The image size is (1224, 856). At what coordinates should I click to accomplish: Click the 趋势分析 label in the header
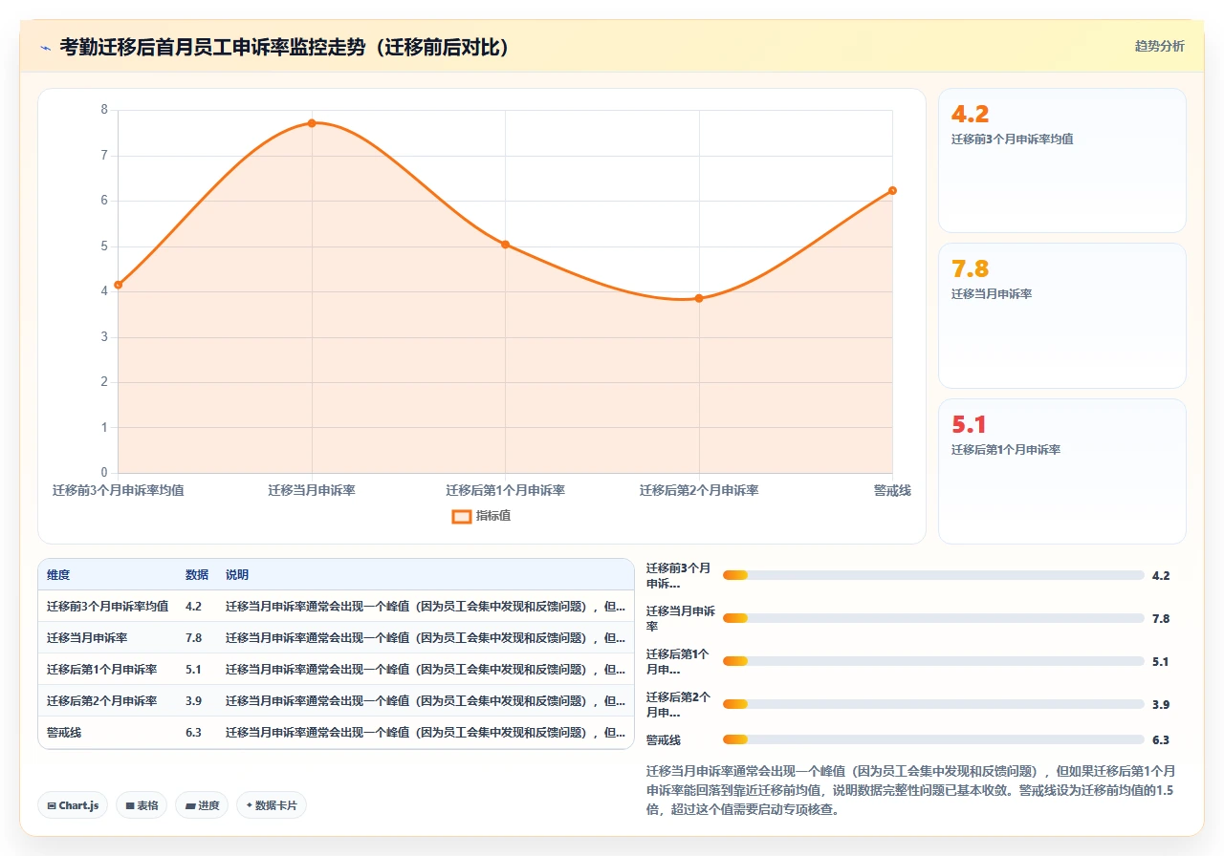pyautogui.click(x=1159, y=46)
